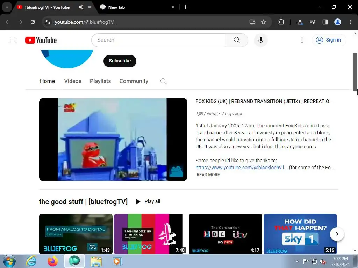Screen dimensions: 358x268
Task: Click the YouTube logo
Action: point(41,40)
